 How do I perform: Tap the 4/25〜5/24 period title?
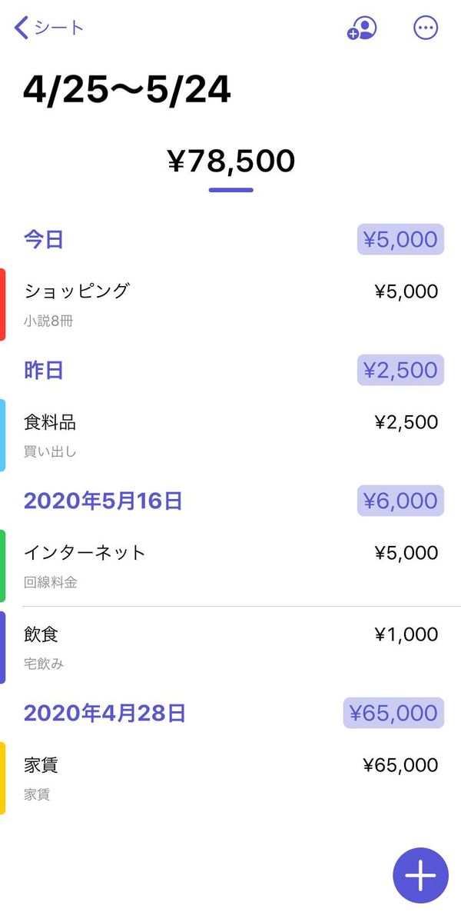pos(127,91)
